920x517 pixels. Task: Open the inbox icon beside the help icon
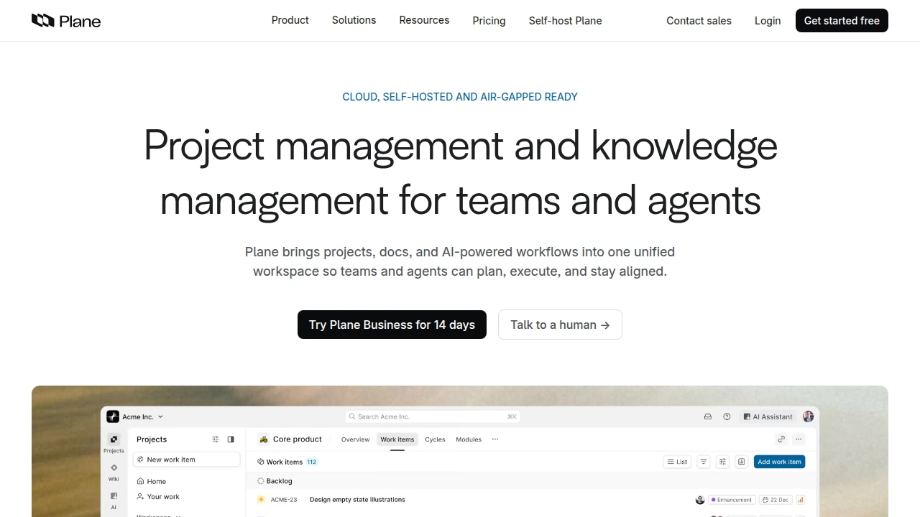[x=708, y=416]
